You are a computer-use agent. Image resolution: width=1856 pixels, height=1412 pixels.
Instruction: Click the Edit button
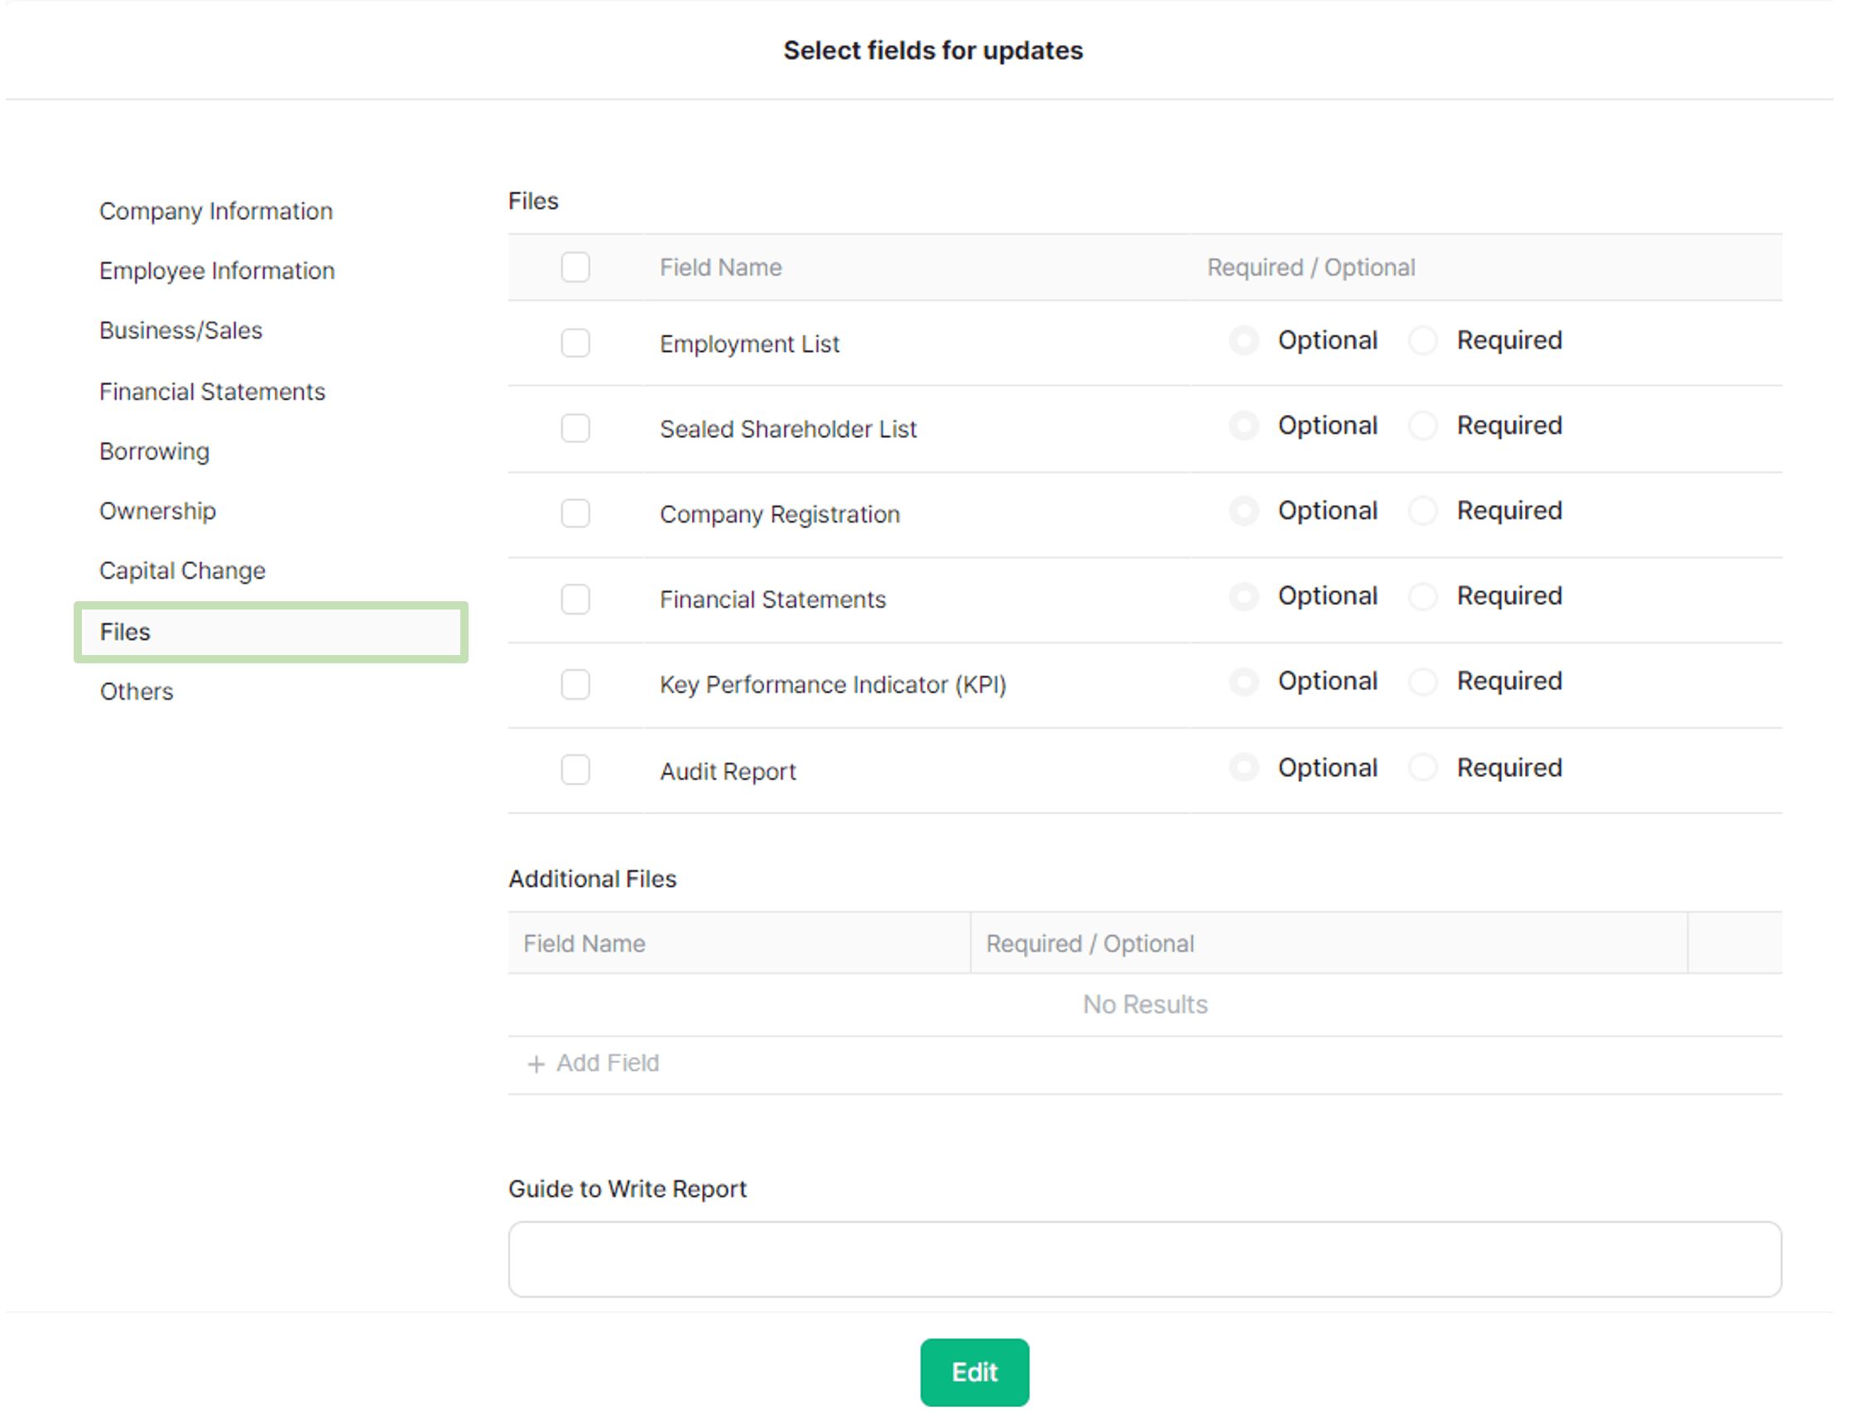(974, 1371)
